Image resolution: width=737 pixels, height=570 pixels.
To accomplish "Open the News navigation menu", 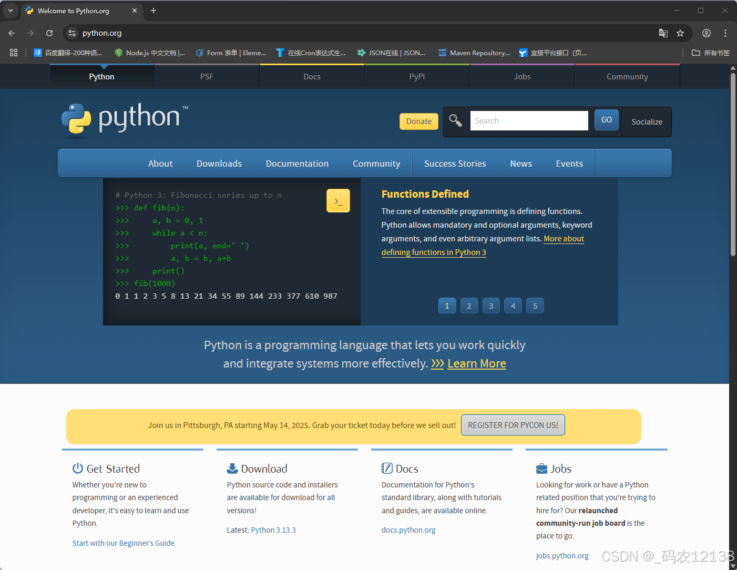I will pos(521,164).
